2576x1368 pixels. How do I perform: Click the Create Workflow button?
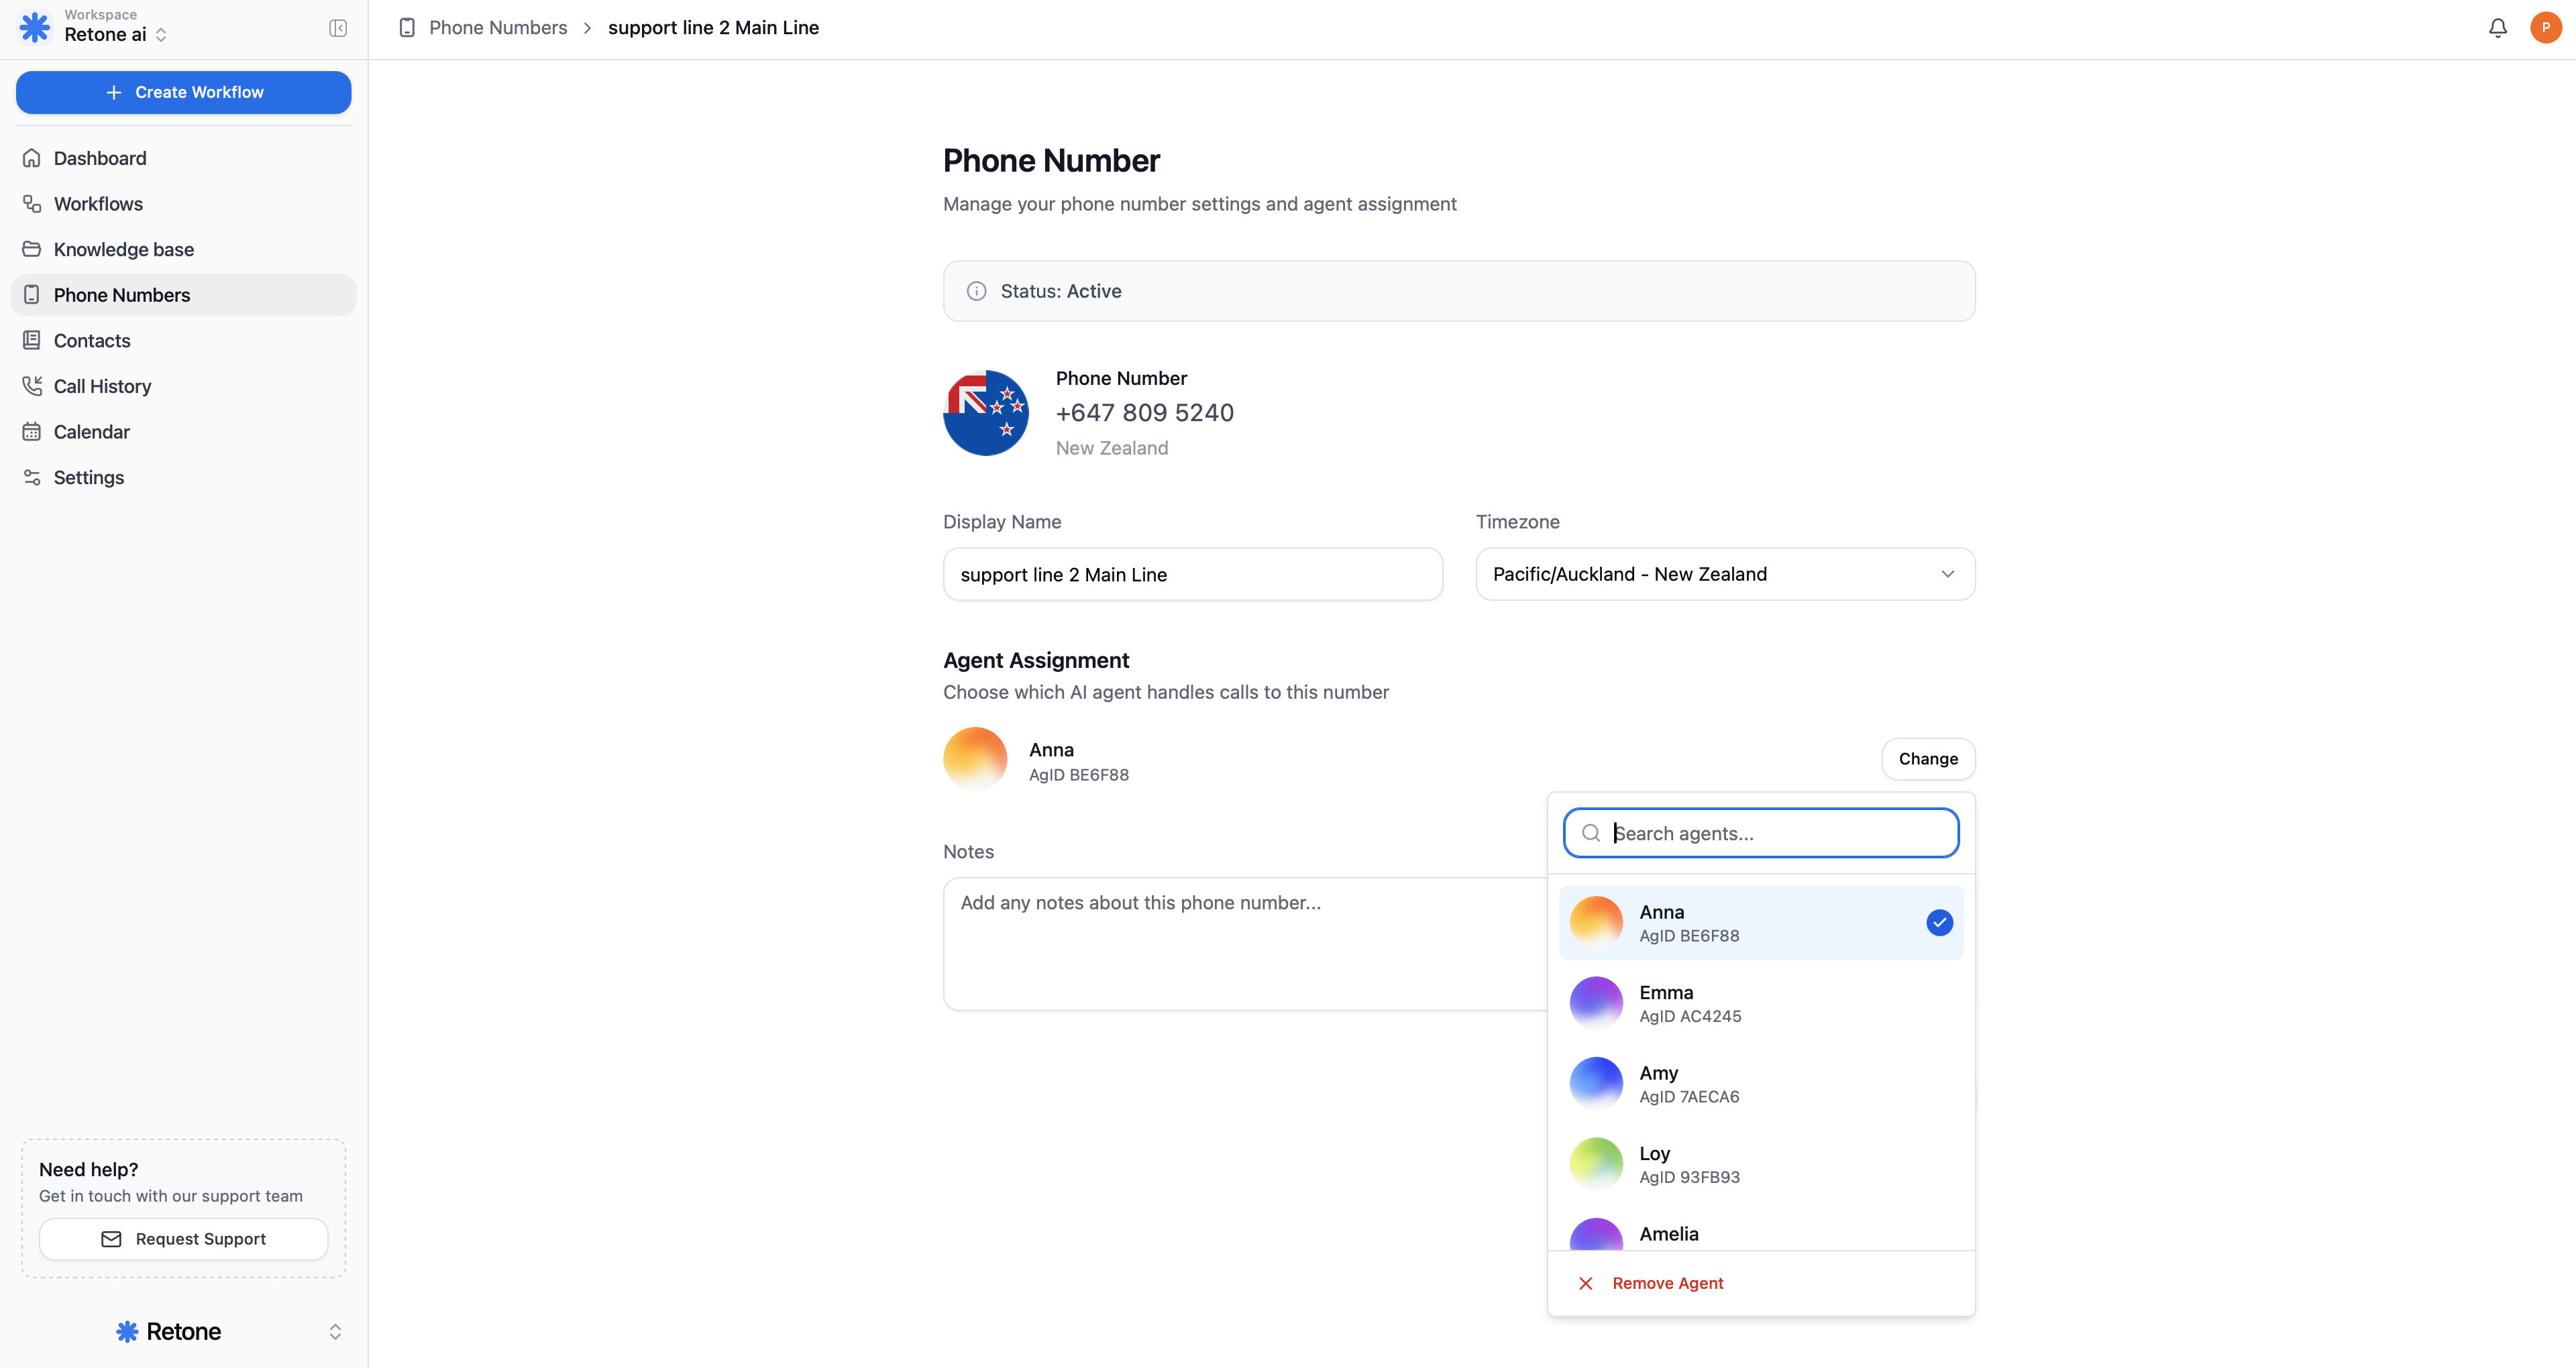coord(184,92)
